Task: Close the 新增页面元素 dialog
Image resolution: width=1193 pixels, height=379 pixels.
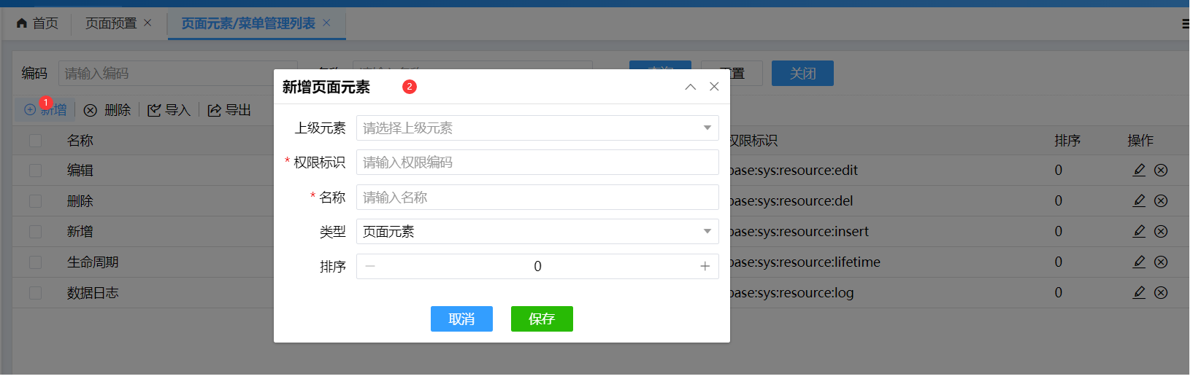Action: (714, 87)
